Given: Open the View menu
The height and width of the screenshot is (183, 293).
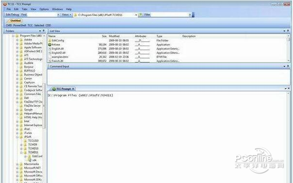Looking at the screenshot, I should 33,9.
